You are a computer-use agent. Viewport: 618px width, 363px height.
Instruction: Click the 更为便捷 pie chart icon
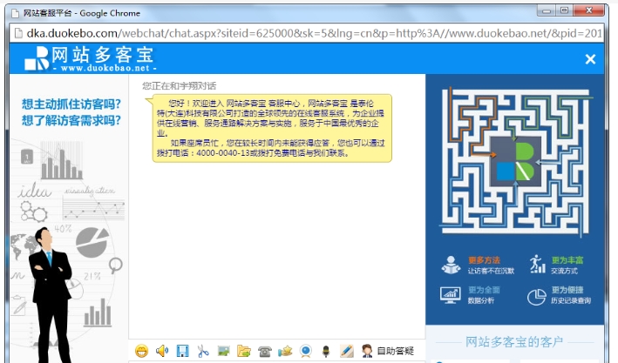536,297
